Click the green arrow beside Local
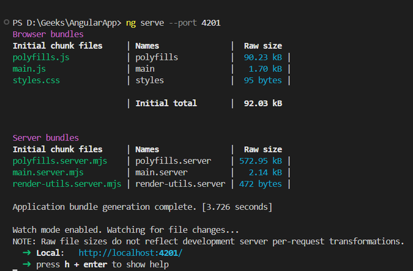Image resolution: width=413 pixels, height=271 pixels. (26, 252)
